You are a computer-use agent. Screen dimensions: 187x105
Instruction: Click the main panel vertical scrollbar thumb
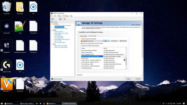point(142,41)
